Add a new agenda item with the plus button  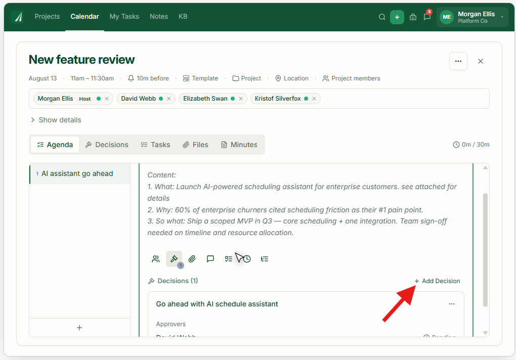click(79, 328)
